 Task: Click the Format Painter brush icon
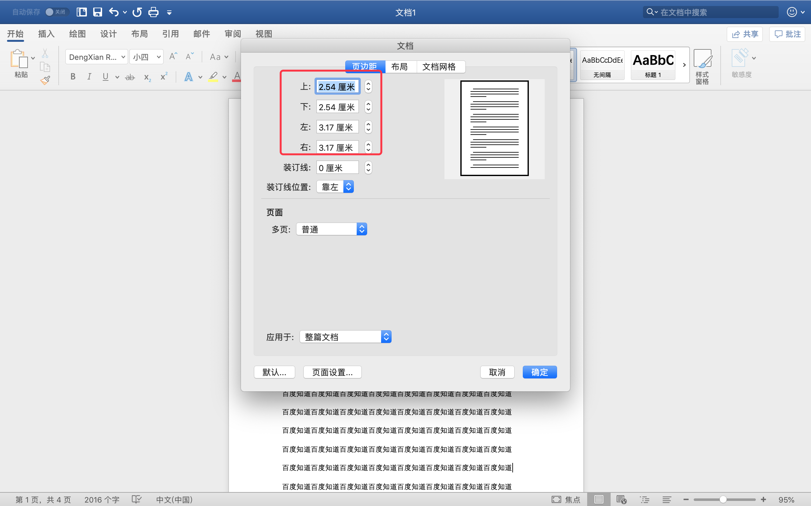click(45, 80)
